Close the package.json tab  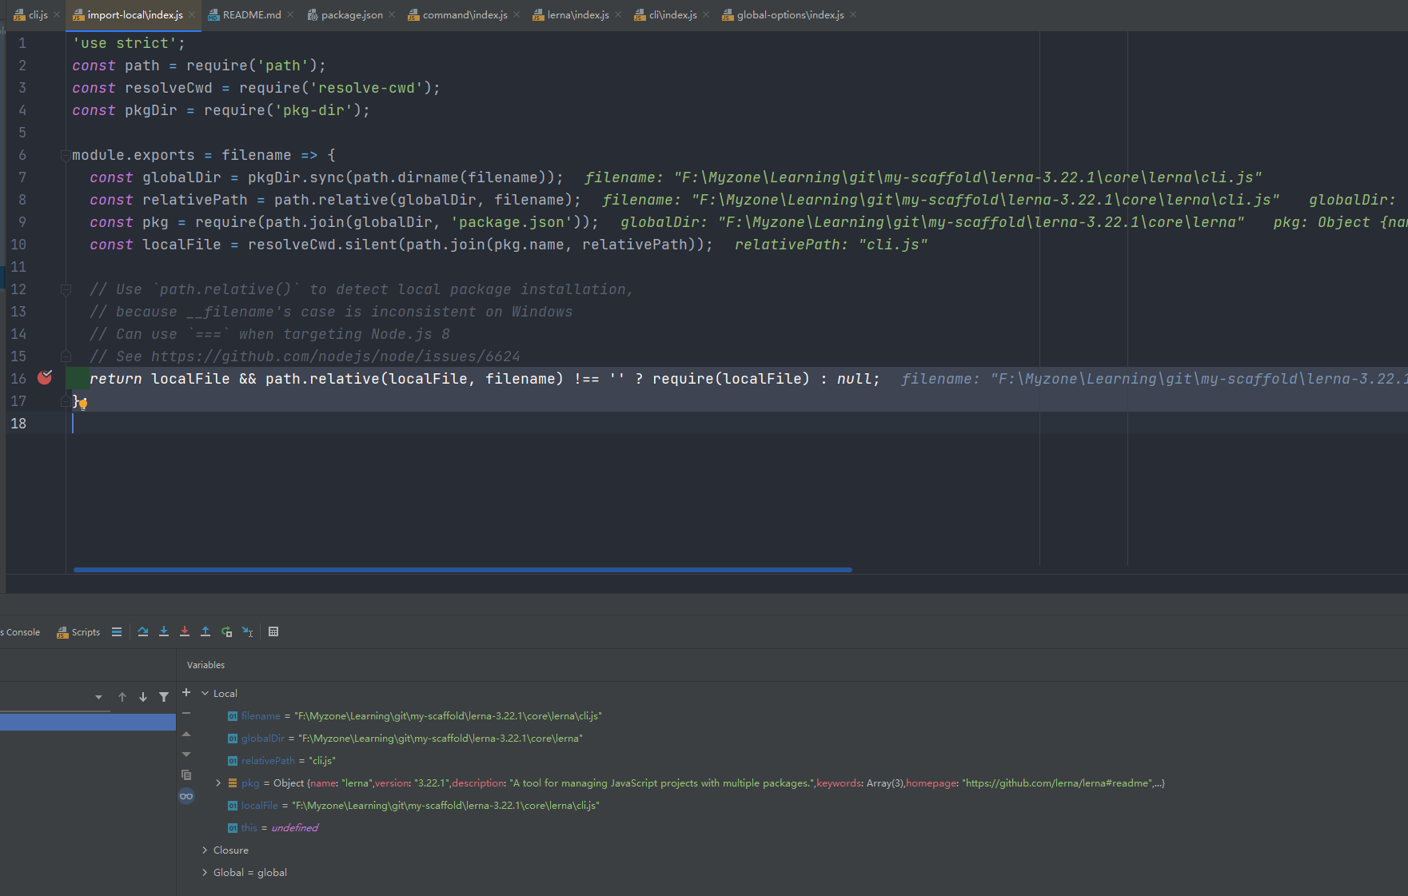[x=392, y=15]
